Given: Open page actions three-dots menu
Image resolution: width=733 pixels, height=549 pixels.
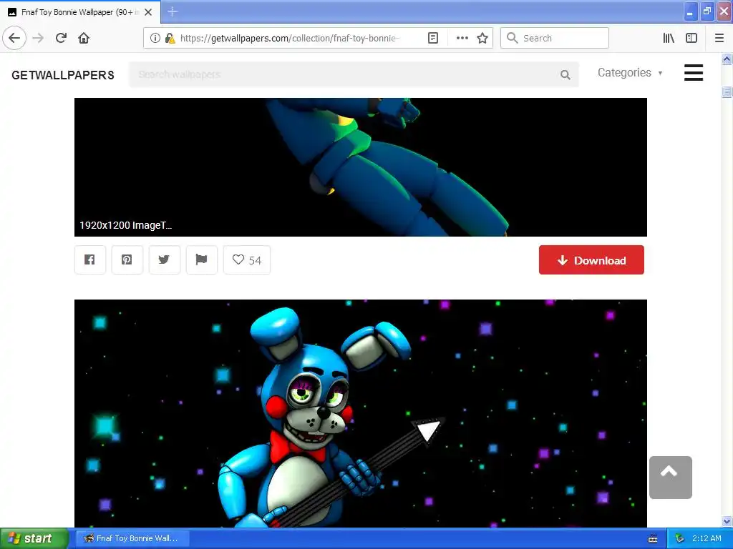Looking at the screenshot, I should [462, 38].
